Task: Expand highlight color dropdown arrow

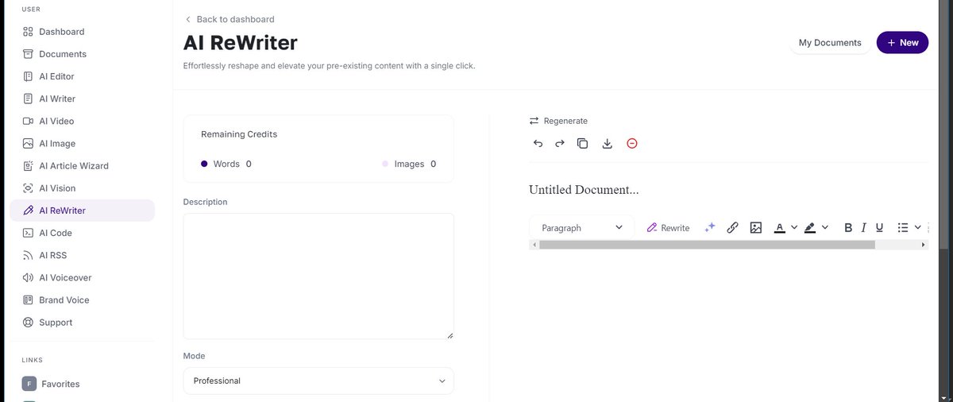Action: pos(825,227)
